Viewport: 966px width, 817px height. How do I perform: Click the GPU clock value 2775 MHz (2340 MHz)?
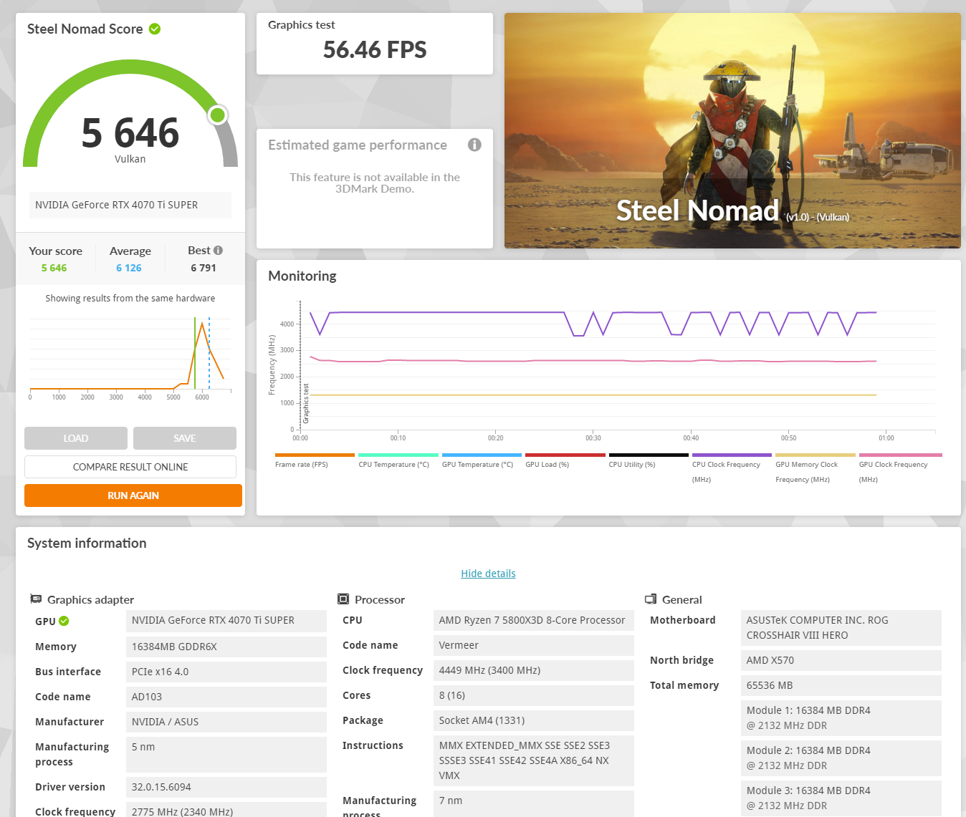[226, 810]
